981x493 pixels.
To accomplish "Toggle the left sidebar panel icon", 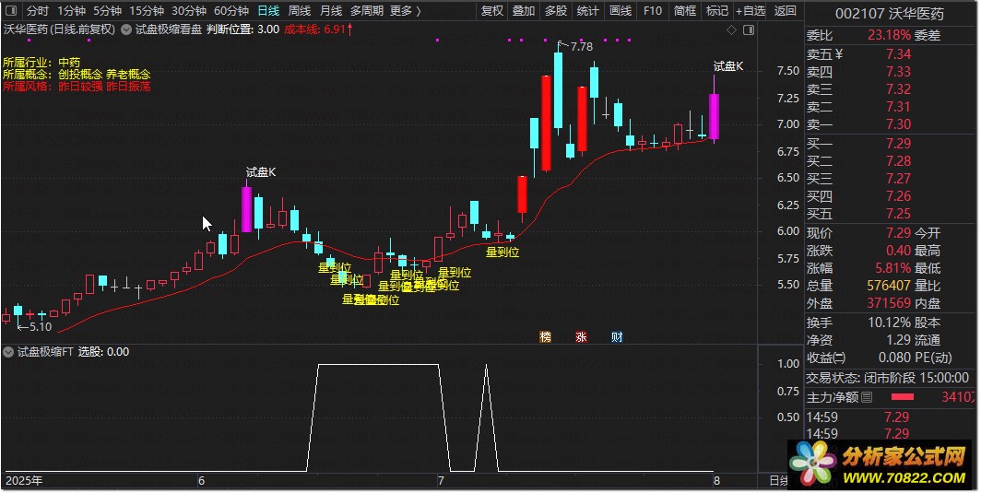I will (x=11, y=11).
